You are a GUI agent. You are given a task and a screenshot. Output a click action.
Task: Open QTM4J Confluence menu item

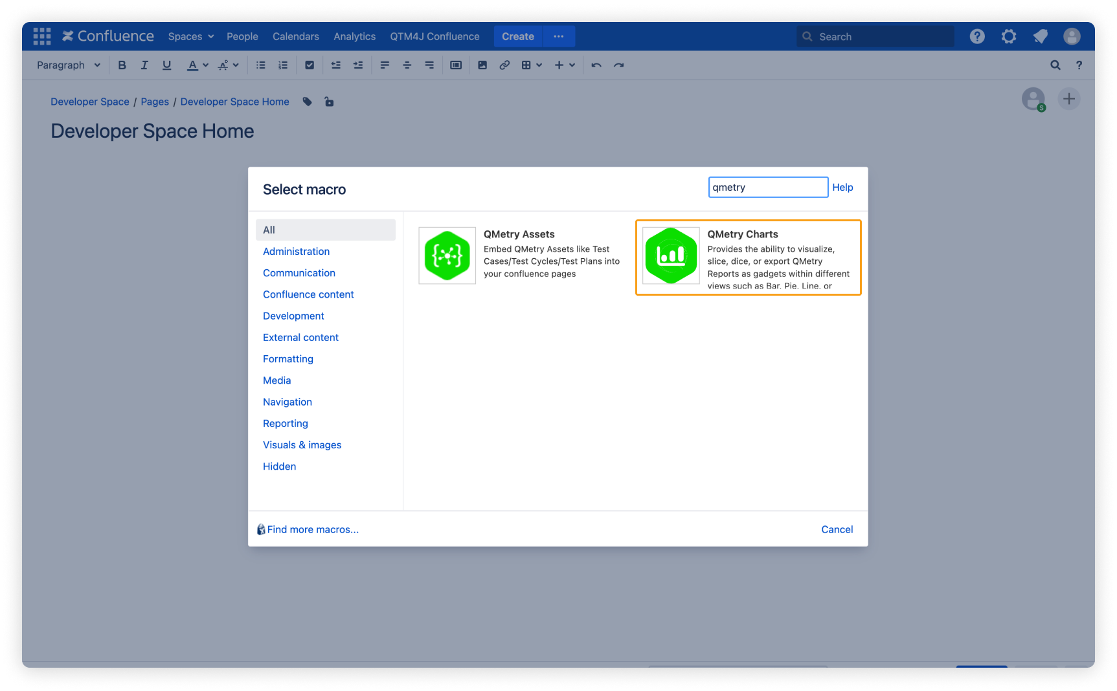point(434,36)
